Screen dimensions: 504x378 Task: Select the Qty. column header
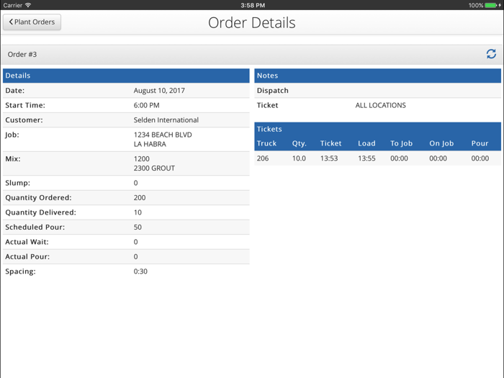tap(299, 143)
